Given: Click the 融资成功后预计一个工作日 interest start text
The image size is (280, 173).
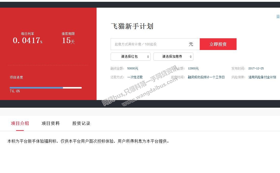Looking at the screenshot, I should coord(206,77).
